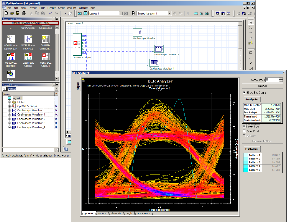Select the WDM Phasar Demux 1xN component
This screenshot has width=287, height=222.
11,39
